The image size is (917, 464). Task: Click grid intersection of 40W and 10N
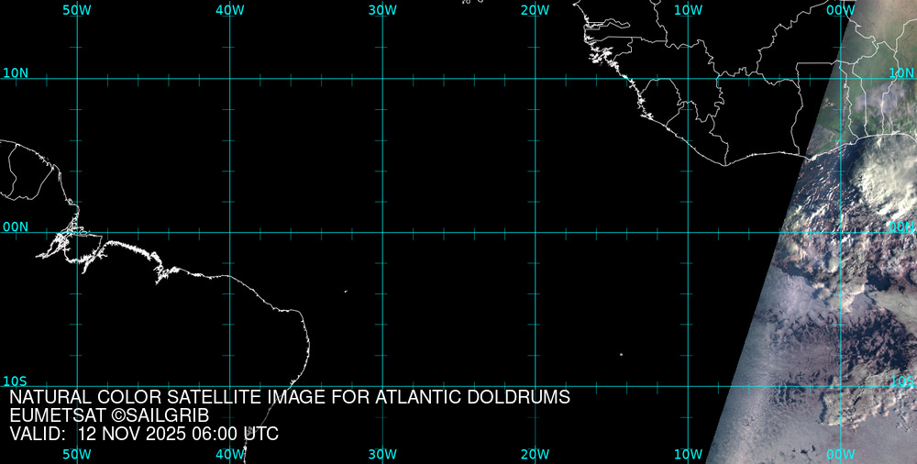(229, 78)
